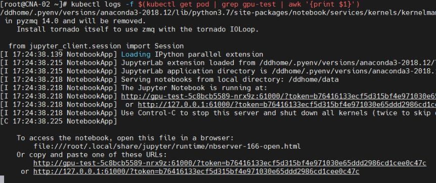Click the 'Or copy and paste one of these URLs' text

[92, 155]
